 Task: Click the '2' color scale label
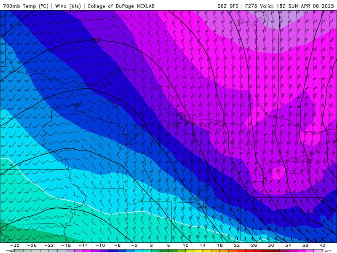pos(151,245)
